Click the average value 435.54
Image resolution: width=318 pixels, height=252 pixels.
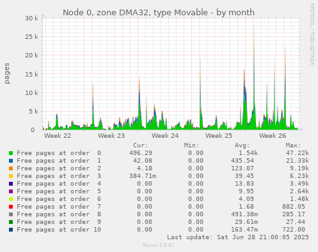coord(242,161)
